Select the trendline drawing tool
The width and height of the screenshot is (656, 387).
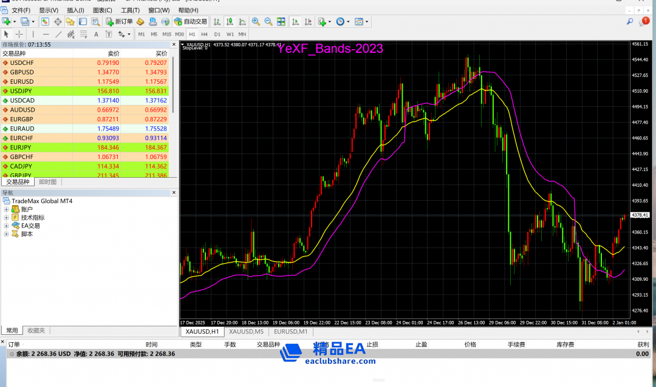(59, 34)
